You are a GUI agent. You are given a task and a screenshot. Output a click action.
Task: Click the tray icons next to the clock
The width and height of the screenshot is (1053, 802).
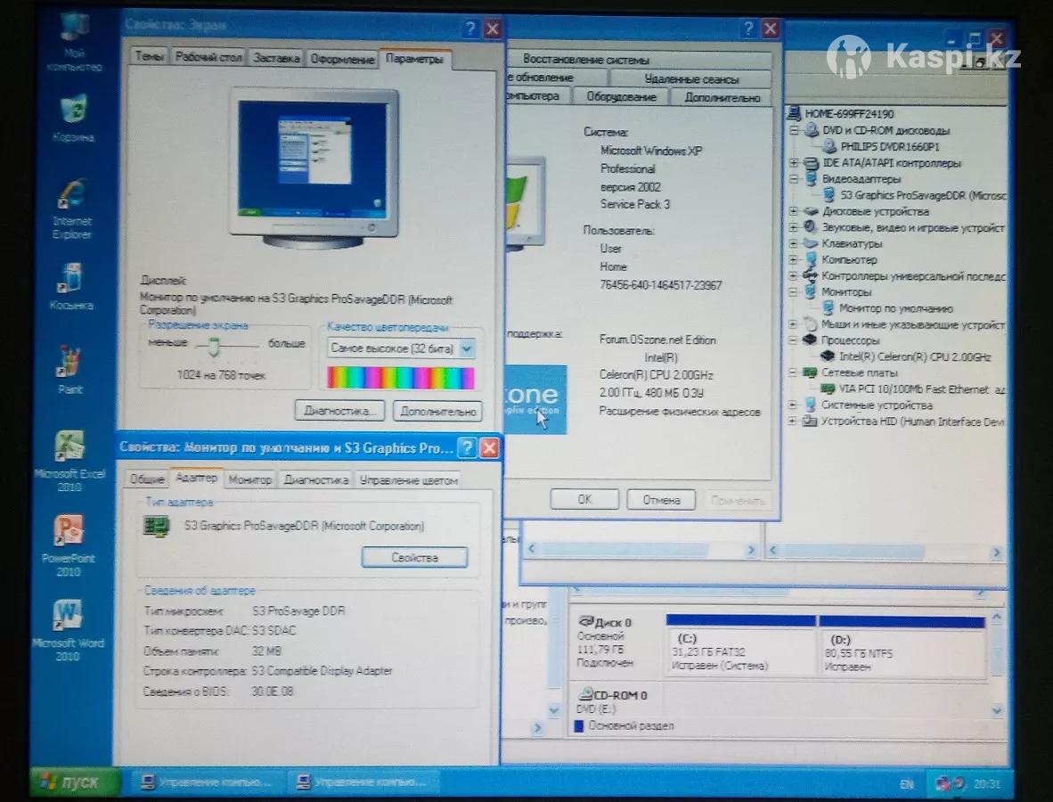click(x=951, y=783)
